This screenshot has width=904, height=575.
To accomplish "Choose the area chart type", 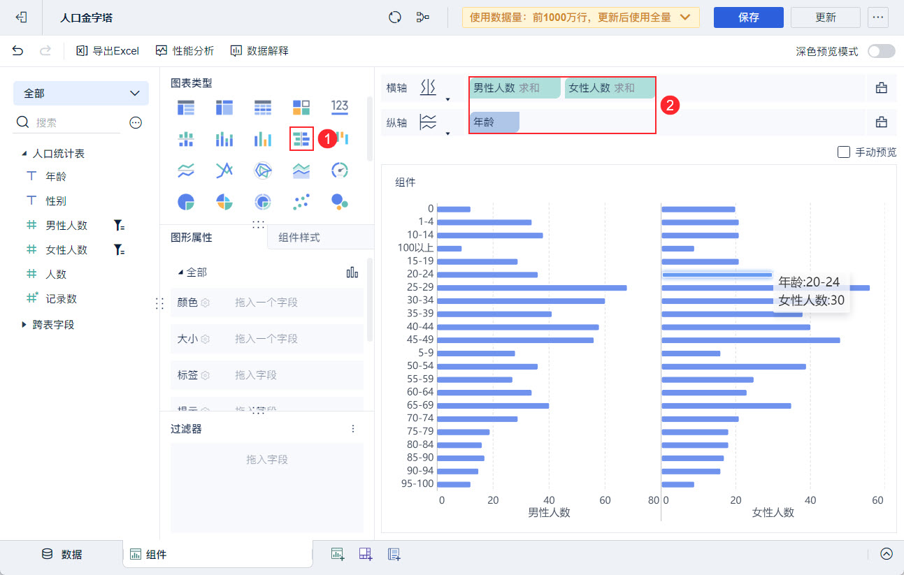I will pyautogui.click(x=301, y=170).
